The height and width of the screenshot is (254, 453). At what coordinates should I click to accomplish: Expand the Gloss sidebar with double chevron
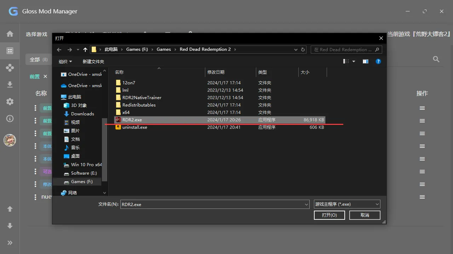tap(10, 243)
